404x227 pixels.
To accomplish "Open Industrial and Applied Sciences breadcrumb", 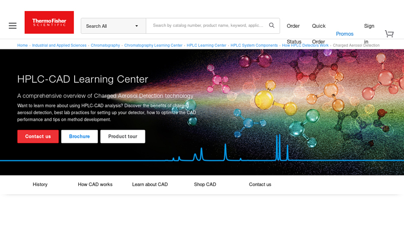I will [x=59, y=45].
